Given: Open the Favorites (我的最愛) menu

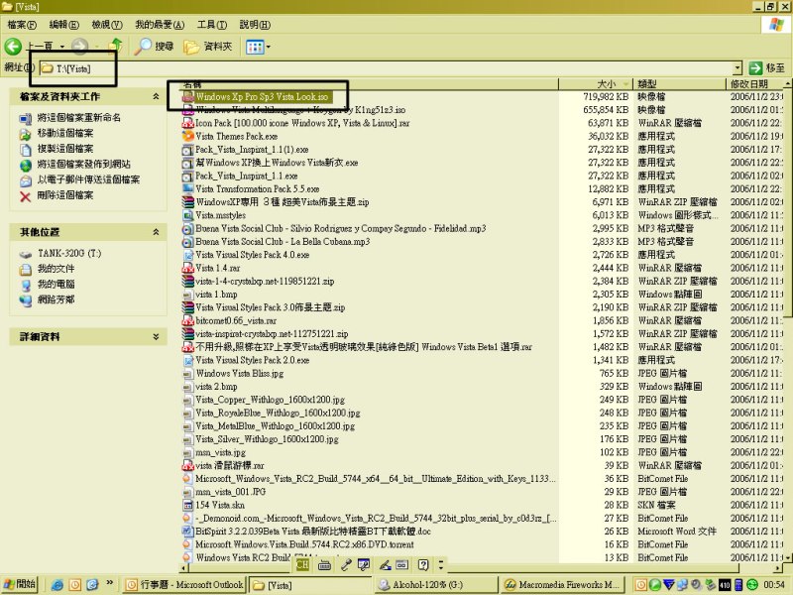Looking at the screenshot, I should click(160, 24).
